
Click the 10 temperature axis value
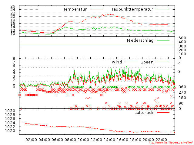click(x=13, y=34)
